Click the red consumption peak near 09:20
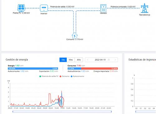The height and width of the screenshot is (114, 156). [x=50, y=94]
